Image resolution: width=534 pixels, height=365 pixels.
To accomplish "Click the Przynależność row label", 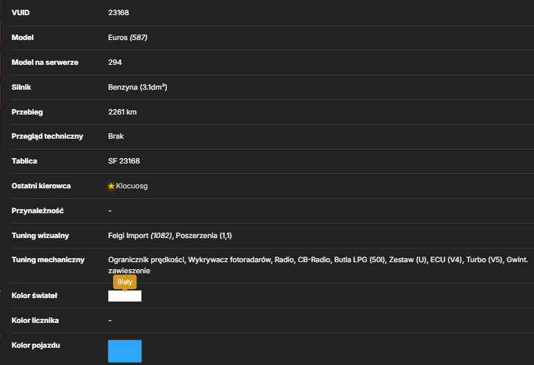I will tap(37, 210).
